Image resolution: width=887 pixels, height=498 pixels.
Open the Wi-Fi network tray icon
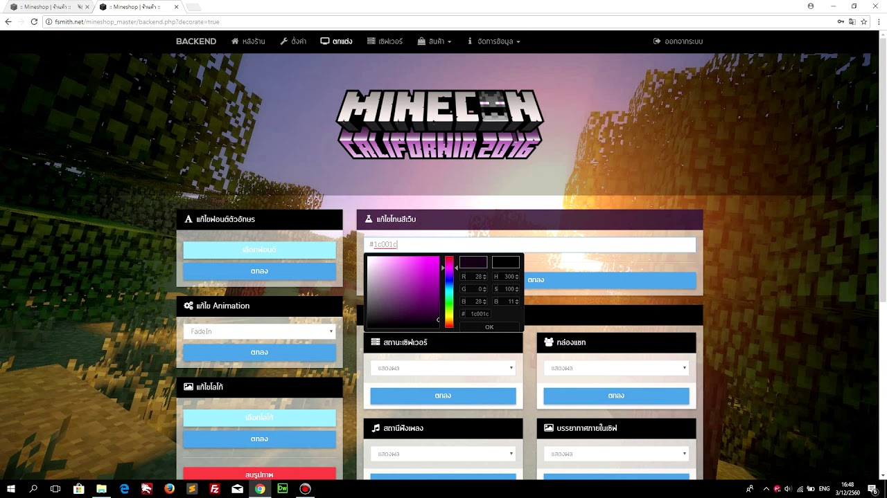point(800,489)
